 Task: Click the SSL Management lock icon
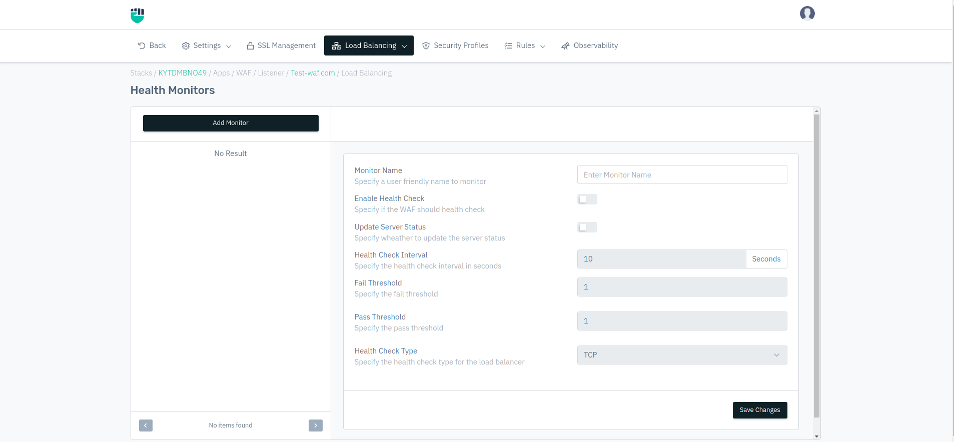coord(250,45)
